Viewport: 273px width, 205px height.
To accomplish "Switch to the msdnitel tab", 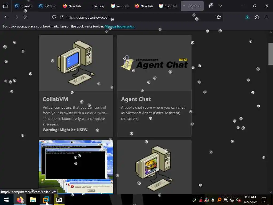I will coord(168,6).
